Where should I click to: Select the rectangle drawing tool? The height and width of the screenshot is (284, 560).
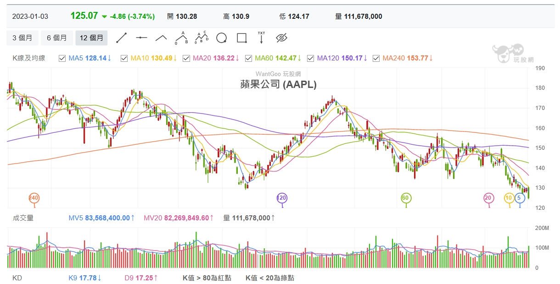(241, 38)
